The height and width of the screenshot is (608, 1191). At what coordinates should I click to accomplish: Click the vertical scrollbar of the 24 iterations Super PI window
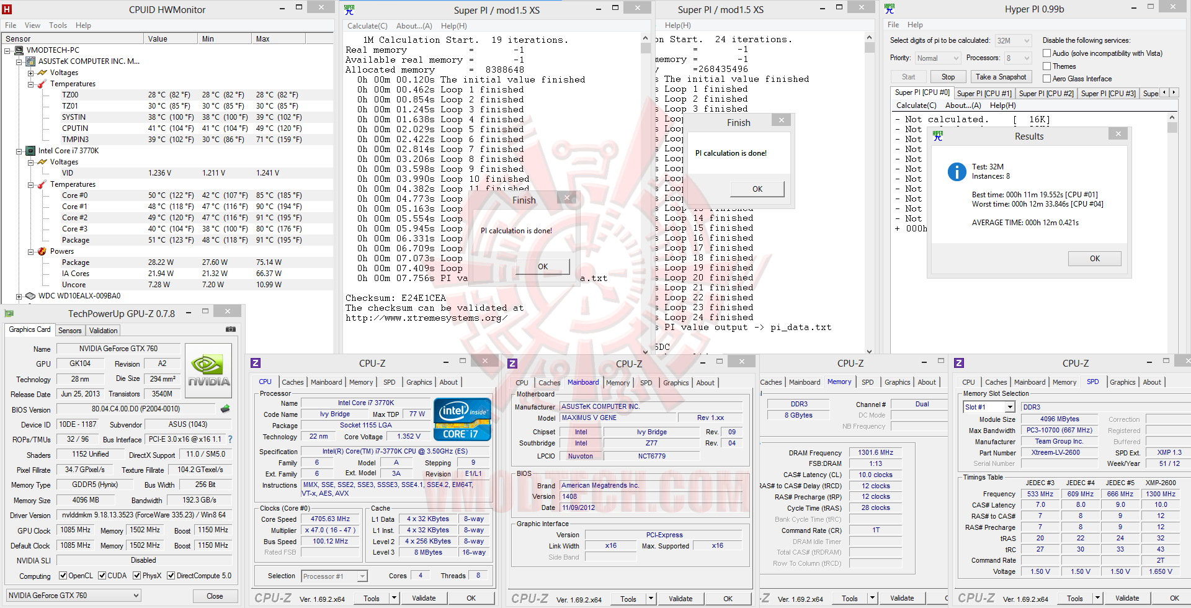(869, 194)
